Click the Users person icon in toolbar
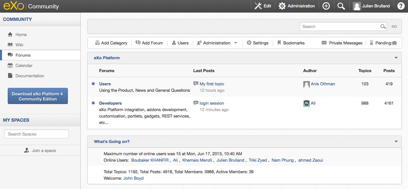Screen dimensions: 408x189 click(174, 43)
